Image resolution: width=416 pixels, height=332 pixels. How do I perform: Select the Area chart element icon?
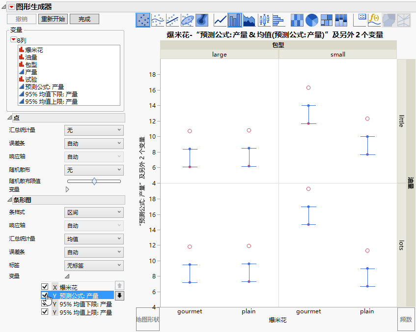pyautogui.click(x=250, y=20)
